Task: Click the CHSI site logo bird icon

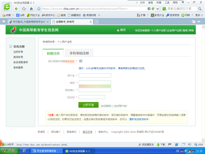Action: tap(13, 30)
